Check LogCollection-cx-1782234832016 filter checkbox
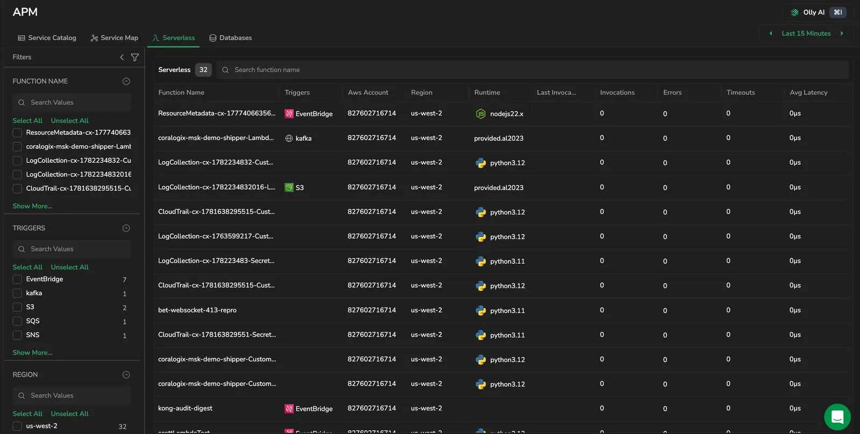 click(x=17, y=175)
